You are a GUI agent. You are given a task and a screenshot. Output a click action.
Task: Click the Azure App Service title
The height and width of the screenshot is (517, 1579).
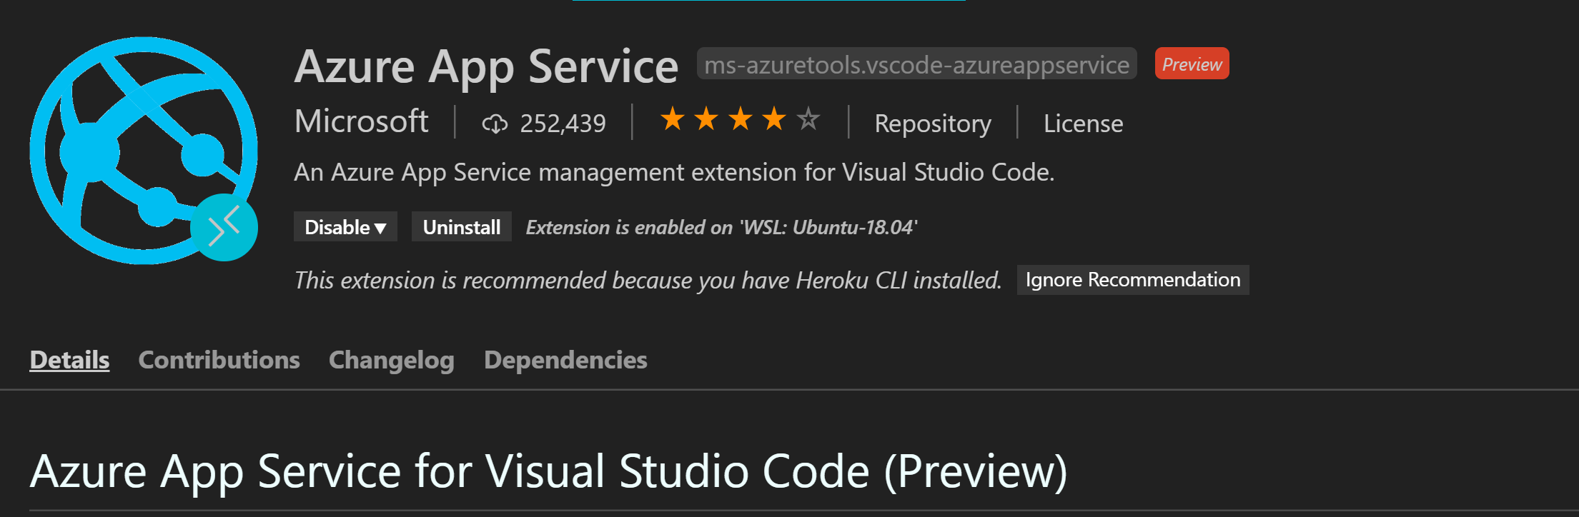(x=486, y=67)
